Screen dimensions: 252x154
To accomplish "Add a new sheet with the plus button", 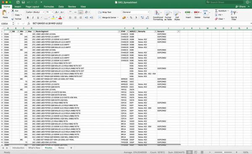I will [x=71, y=148].
